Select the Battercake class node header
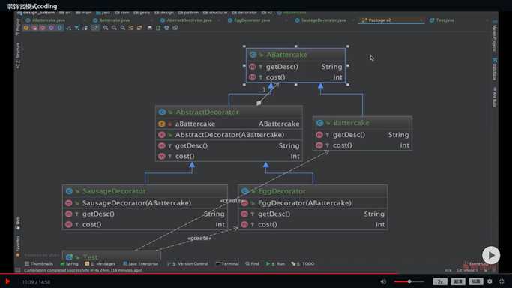Image resolution: width=512 pixels, height=288 pixels. click(363, 123)
